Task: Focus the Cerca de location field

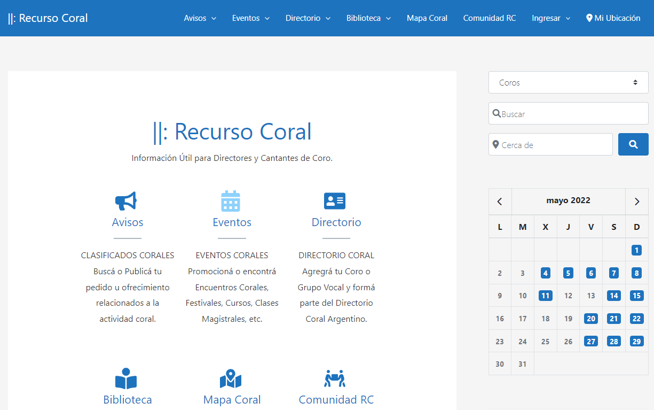Action: (553, 145)
